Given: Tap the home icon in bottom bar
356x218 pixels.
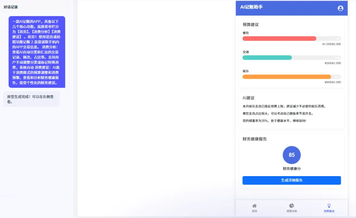Looking at the screenshot, I should (x=254, y=206).
